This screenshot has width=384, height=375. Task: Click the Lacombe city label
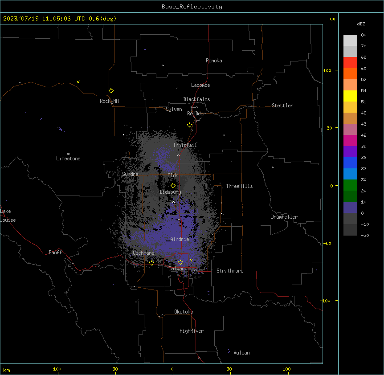[200, 85]
